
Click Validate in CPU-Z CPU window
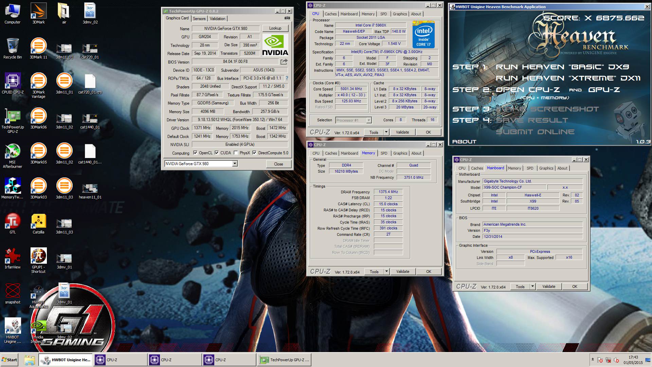coord(402,132)
